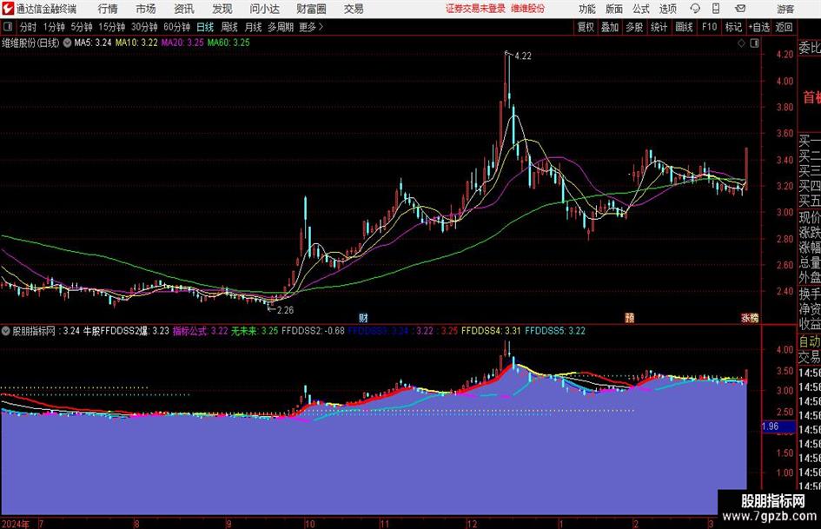Click the MA10: 3.22 label

tap(136, 43)
